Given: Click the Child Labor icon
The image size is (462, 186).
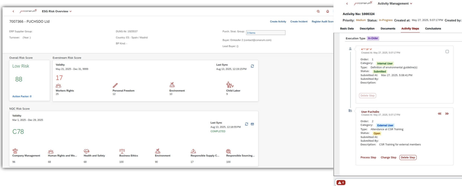Looking at the screenshot, I should (230, 85).
